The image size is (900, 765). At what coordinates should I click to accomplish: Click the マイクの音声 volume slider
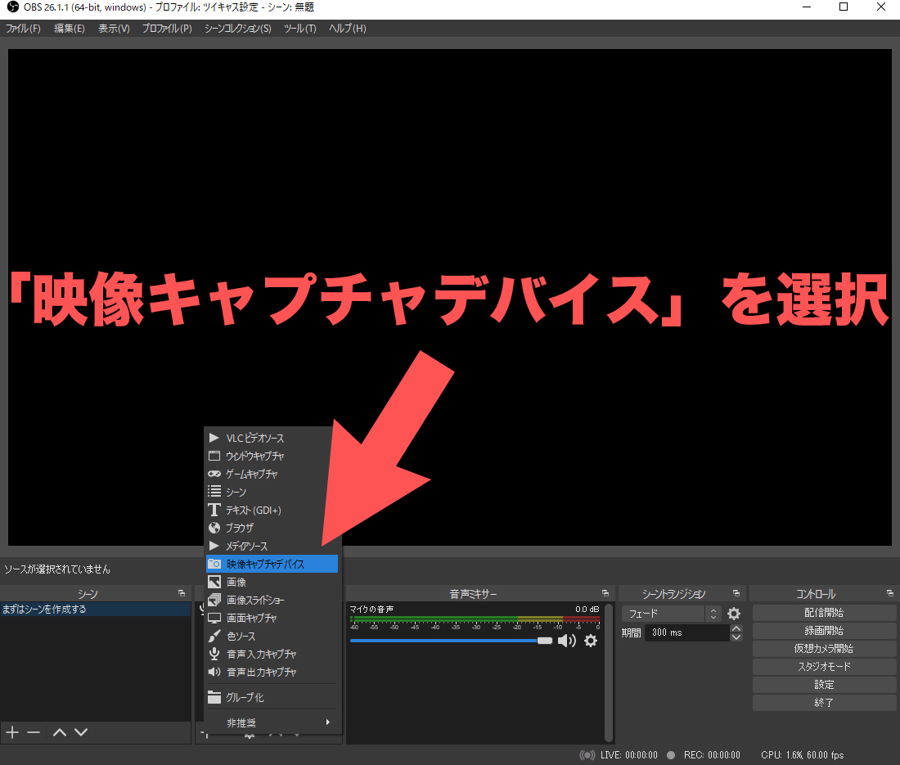point(451,641)
